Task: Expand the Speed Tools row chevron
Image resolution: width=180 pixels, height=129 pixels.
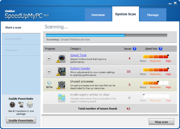Action: 49,58
